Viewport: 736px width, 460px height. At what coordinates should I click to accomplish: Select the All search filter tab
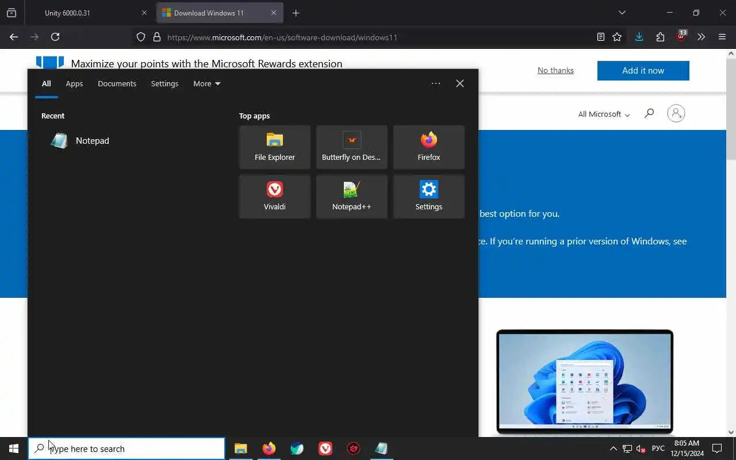click(47, 83)
